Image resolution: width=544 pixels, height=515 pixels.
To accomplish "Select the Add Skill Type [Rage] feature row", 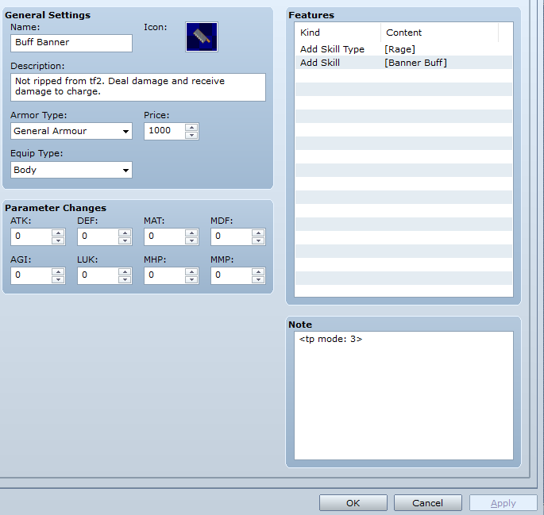I will [404, 49].
